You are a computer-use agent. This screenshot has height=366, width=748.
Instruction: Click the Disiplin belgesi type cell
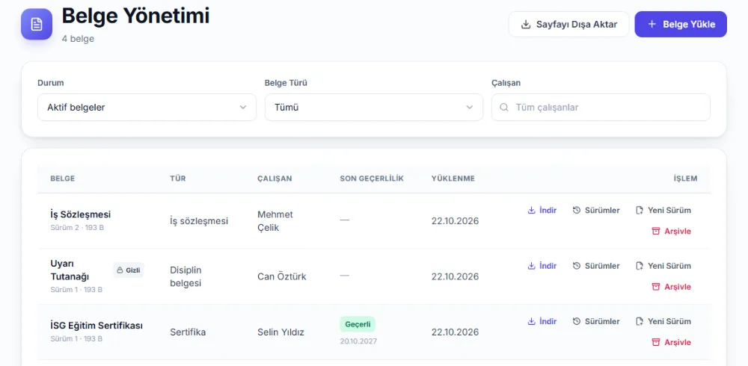click(x=186, y=277)
